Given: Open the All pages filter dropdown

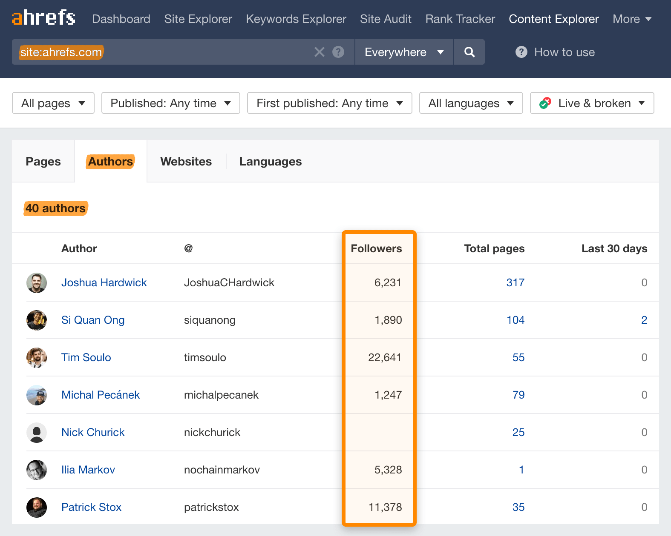Looking at the screenshot, I should tap(53, 103).
